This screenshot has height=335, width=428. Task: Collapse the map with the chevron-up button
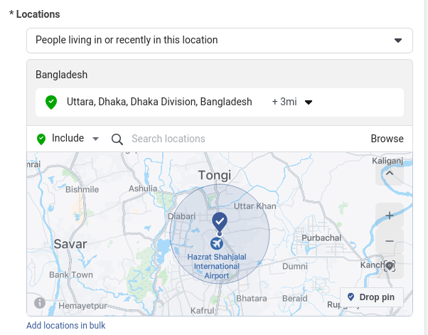pyautogui.click(x=389, y=173)
